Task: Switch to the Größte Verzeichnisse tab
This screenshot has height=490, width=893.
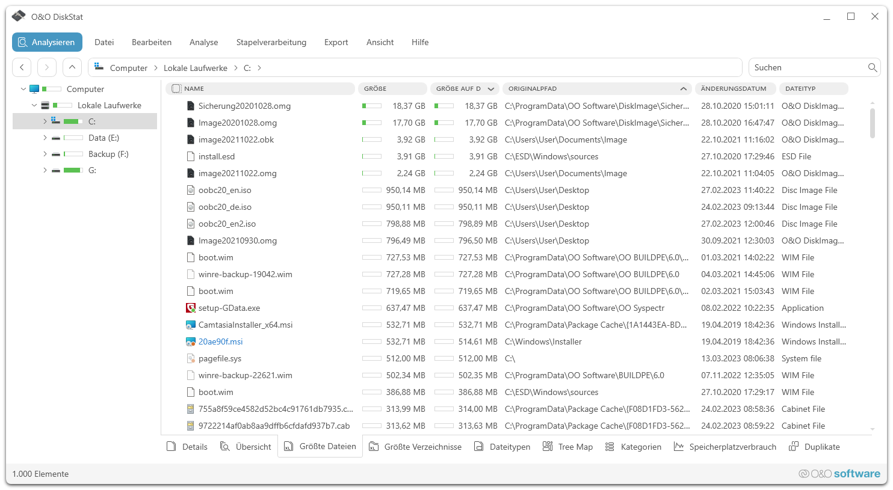Action: pyautogui.click(x=415, y=447)
